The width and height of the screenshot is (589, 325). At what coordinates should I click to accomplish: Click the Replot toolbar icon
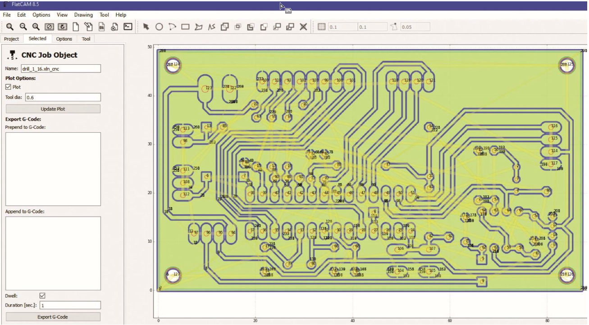tap(63, 27)
